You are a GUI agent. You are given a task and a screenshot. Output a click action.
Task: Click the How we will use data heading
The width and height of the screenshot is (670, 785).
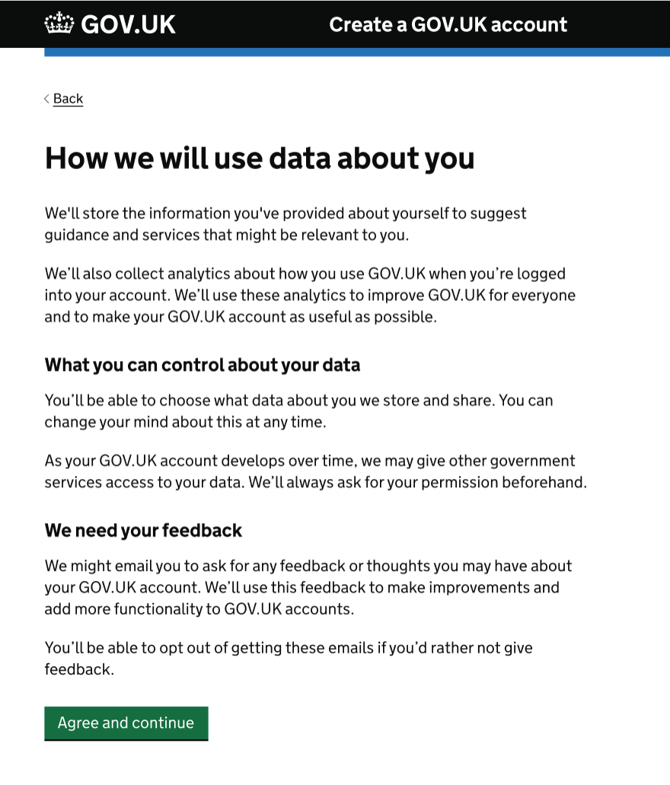coord(259,158)
